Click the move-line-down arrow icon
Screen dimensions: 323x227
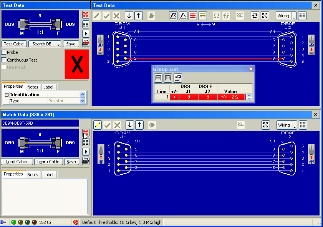(129, 16)
